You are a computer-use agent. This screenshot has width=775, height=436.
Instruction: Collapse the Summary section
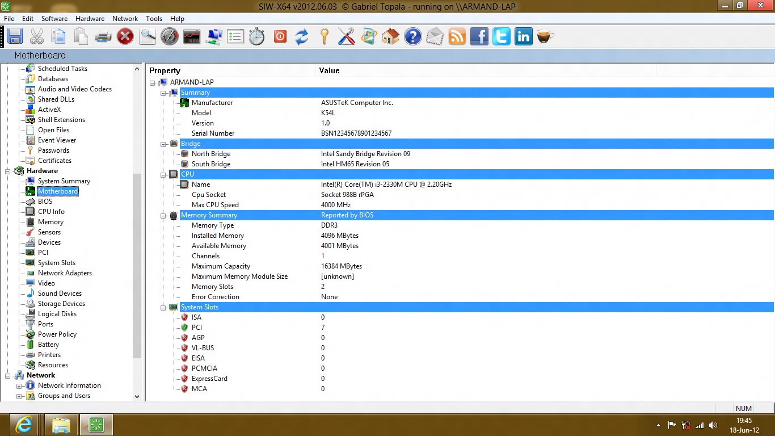pos(163,93)
